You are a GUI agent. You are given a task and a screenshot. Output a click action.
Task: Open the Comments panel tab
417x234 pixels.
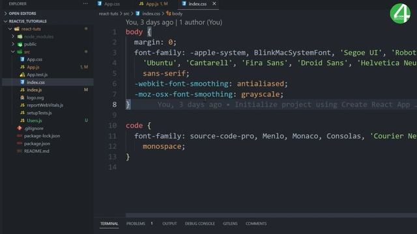tap(256, 224)
